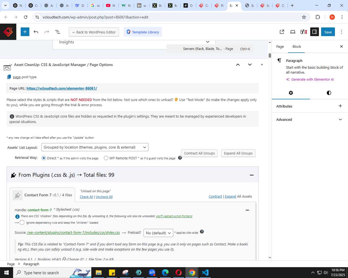
Task: Open the document overview list icon
Action: click(x=58, y=32)
